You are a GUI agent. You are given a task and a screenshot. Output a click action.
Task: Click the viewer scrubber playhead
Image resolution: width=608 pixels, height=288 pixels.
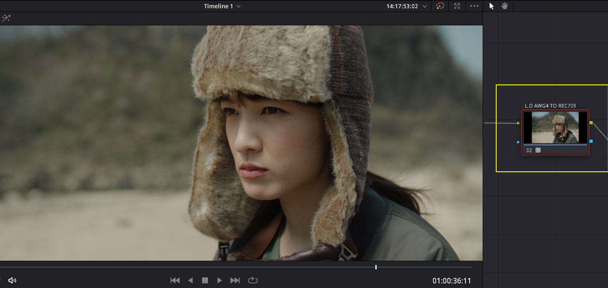click(376, 267)
